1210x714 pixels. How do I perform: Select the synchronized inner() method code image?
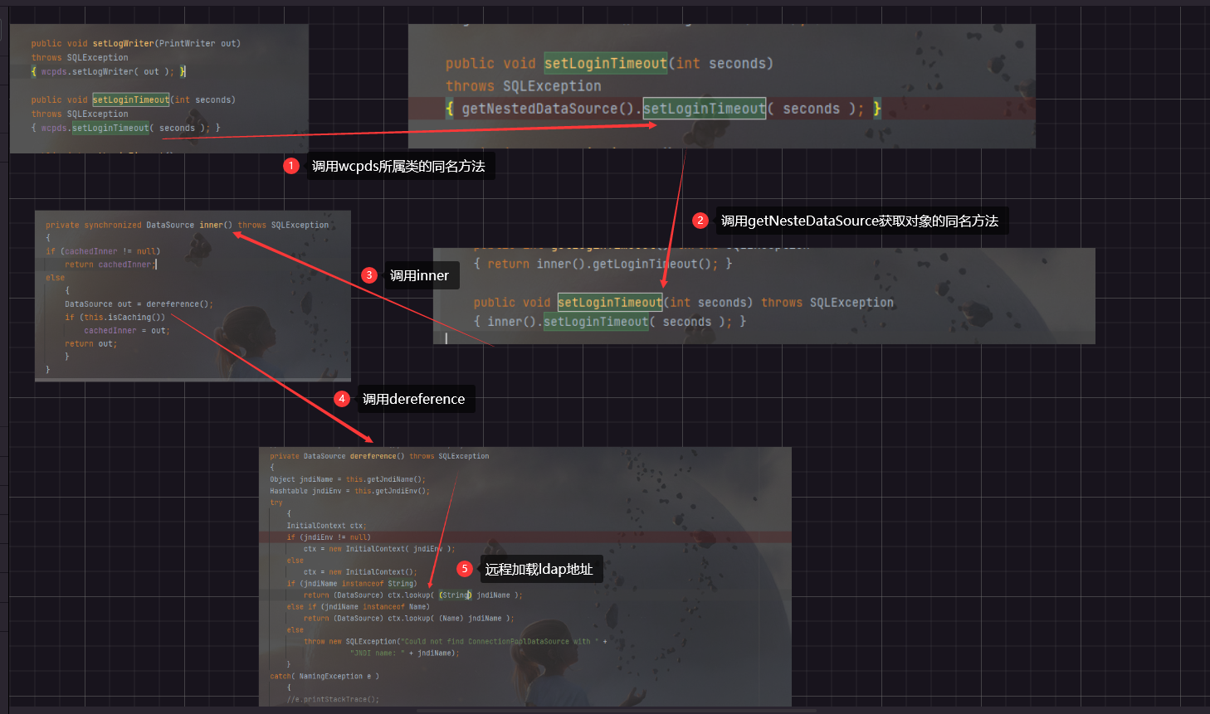point(193,296)
